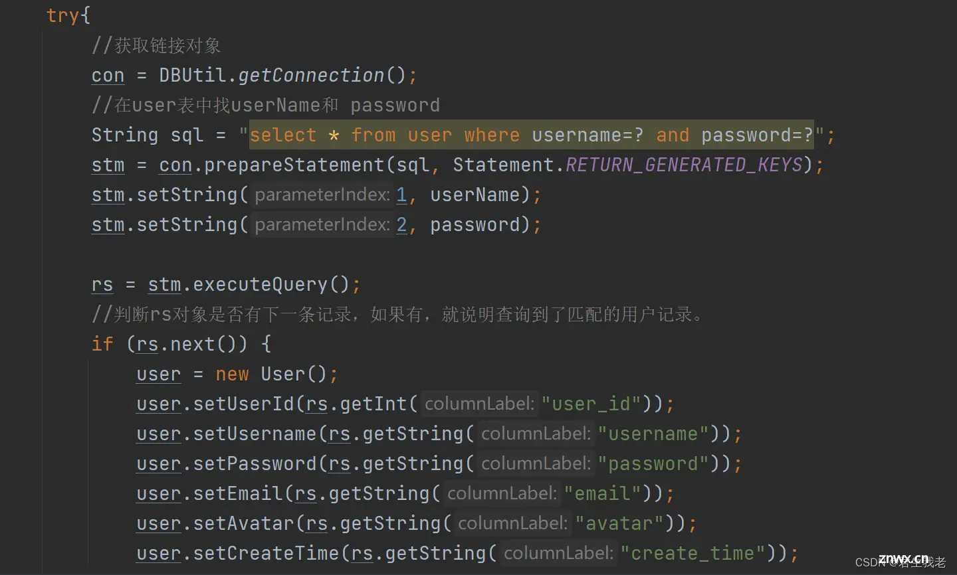Click inside the SQL select query string
Screen dimensions: 957x575
[x=532, y=135]
